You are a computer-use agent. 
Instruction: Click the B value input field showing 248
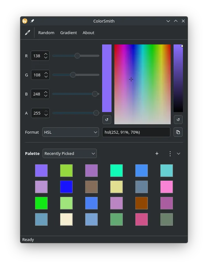point(40,94)
